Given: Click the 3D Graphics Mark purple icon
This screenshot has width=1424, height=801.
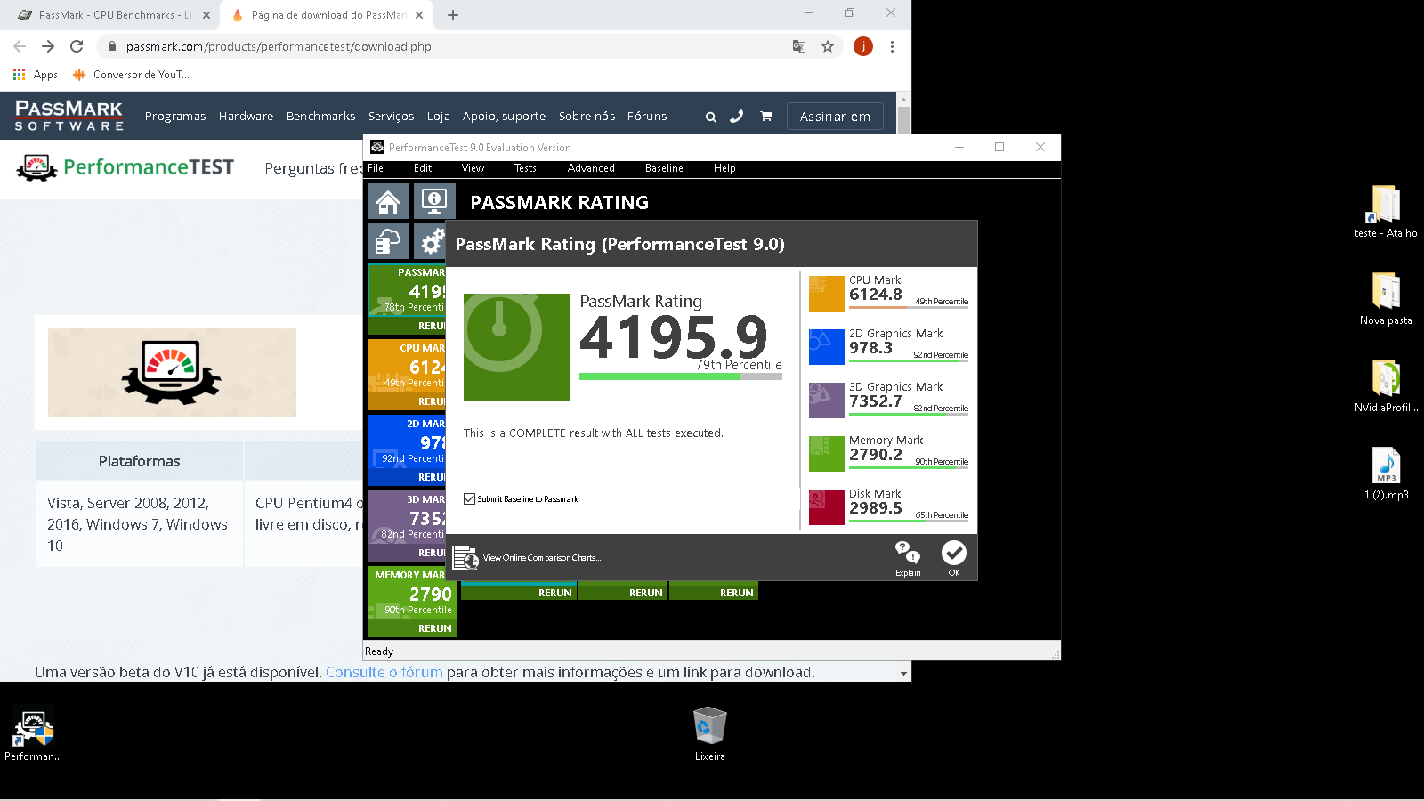Looking at the screenshot, I should click(826, 400).
